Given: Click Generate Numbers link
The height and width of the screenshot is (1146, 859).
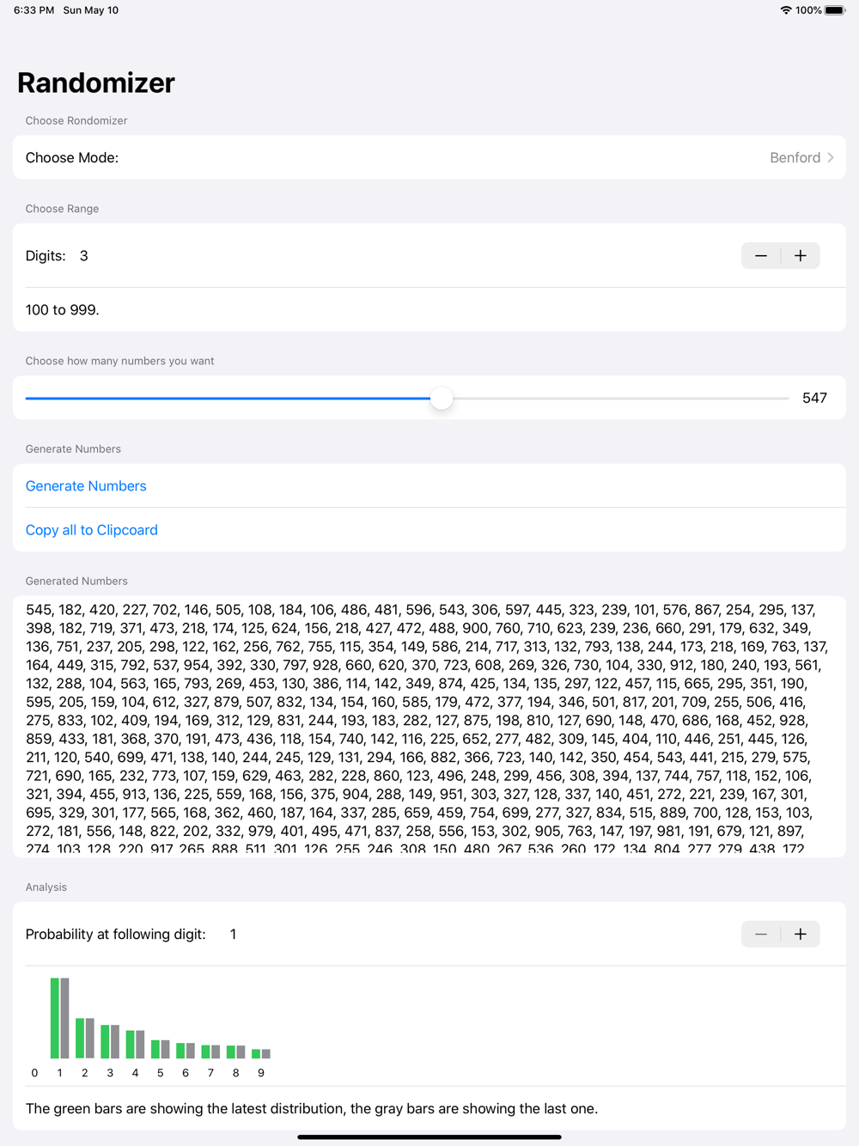Looking at the screenshot, I should [x=86, y=486].
